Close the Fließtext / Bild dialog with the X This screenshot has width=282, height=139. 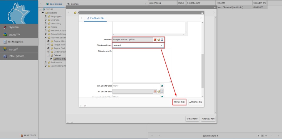pos(202,13)
